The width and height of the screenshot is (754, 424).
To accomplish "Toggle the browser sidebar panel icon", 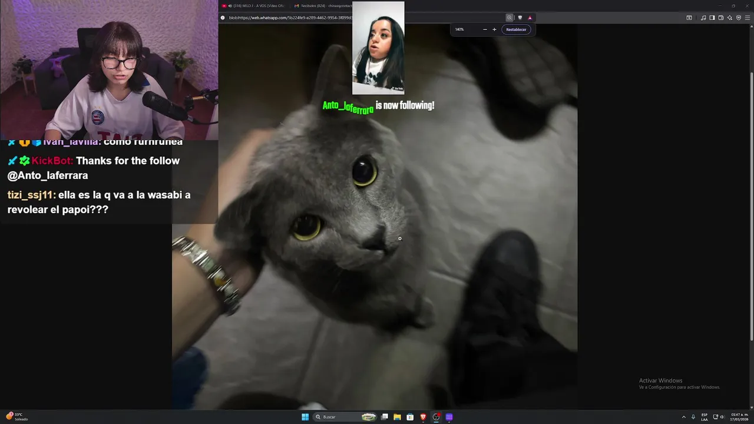I will 712,18.
